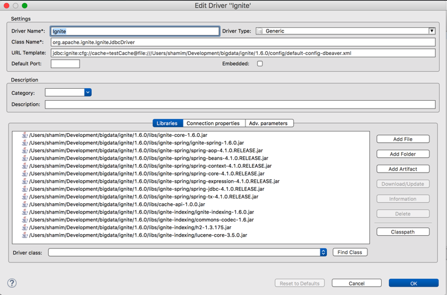Select the cache-api-1.0.0.jar path text
This screenshot has height=295, width=447.
(117, 205)
